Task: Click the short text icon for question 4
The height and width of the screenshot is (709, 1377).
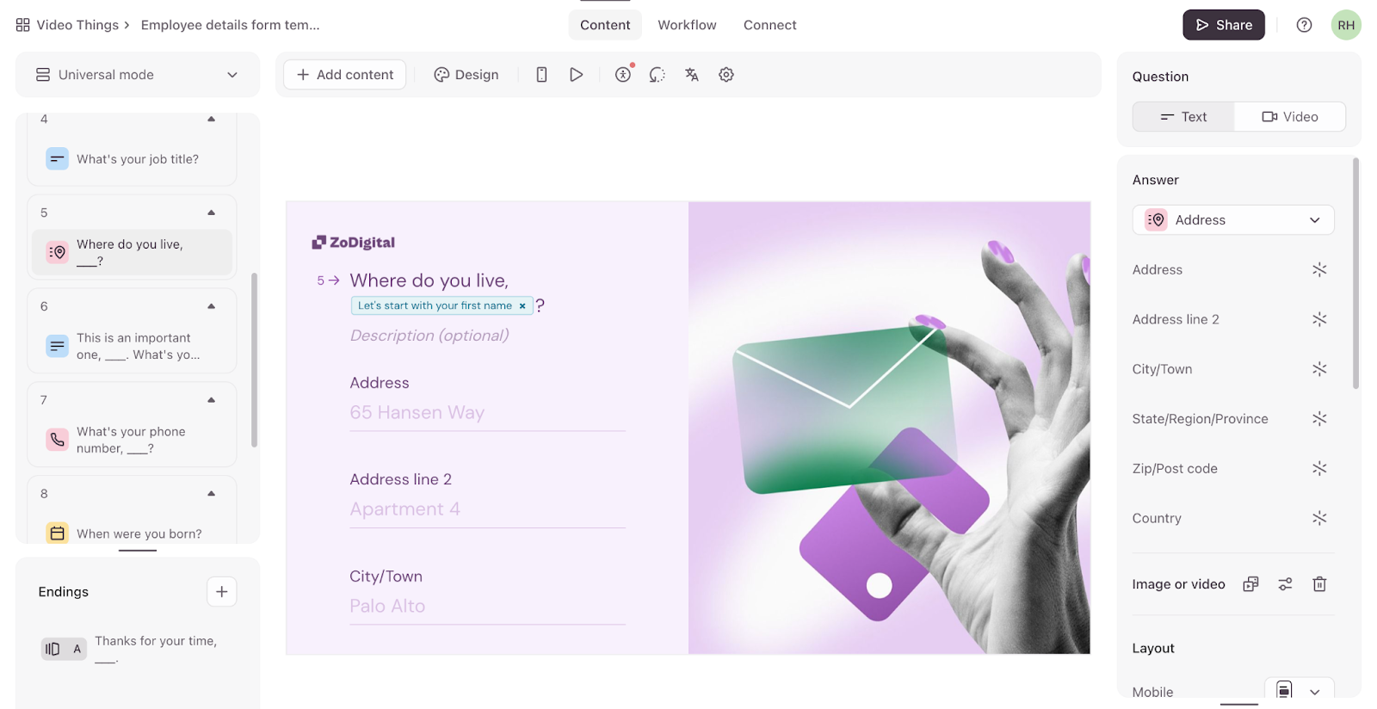Action: [58, 159]
